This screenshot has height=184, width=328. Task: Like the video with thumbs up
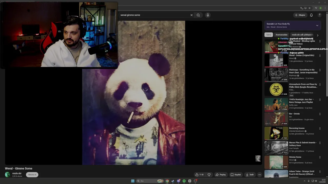[x=200, y=175]
